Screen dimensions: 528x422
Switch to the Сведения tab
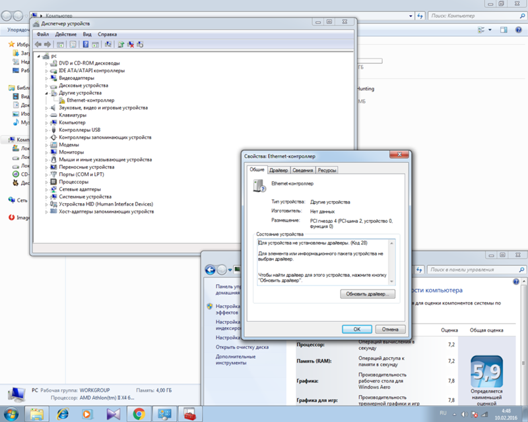coord(302,170)
